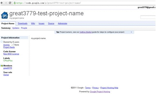The height and width of the screenshot is (108, 156).
Task: Select the Project Home tab
Action: 8,23
